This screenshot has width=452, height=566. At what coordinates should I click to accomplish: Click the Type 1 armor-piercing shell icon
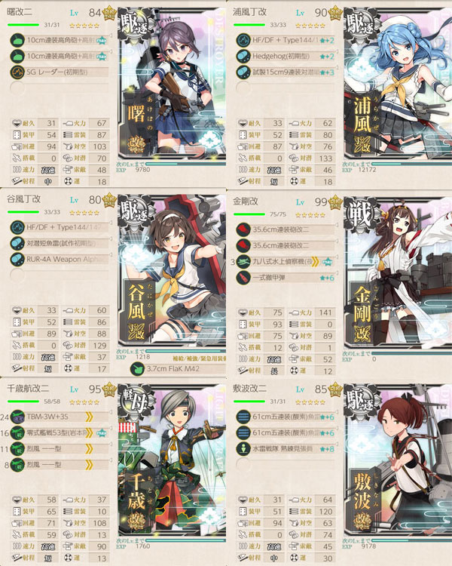243,278
